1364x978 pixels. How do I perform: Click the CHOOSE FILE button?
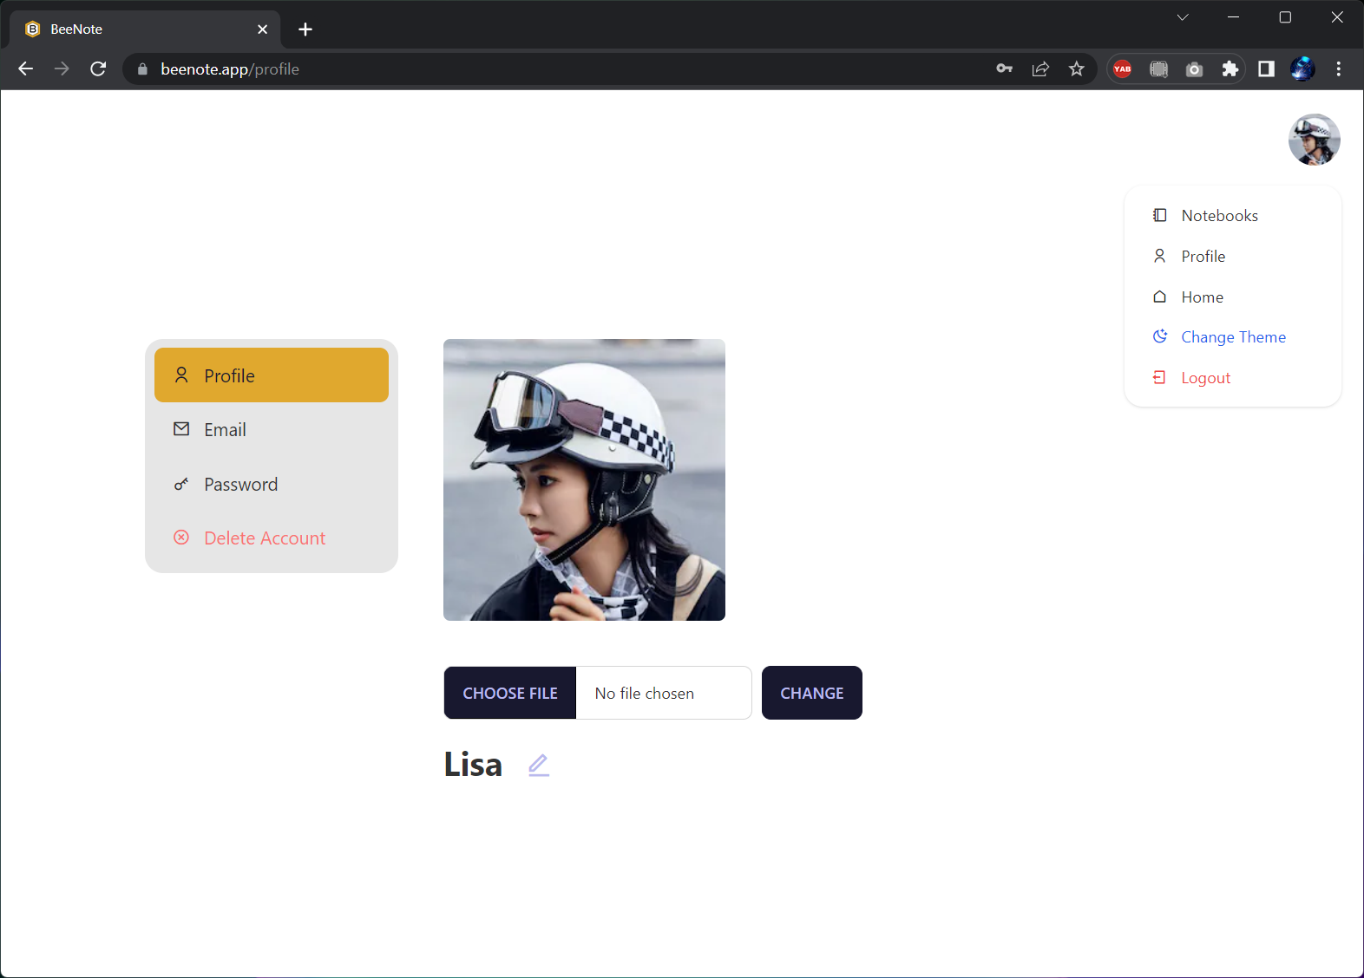tap(510, 693)
